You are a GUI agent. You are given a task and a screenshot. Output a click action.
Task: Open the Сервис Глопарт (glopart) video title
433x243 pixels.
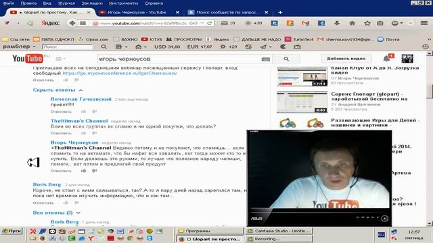click(x=369, y=97)
